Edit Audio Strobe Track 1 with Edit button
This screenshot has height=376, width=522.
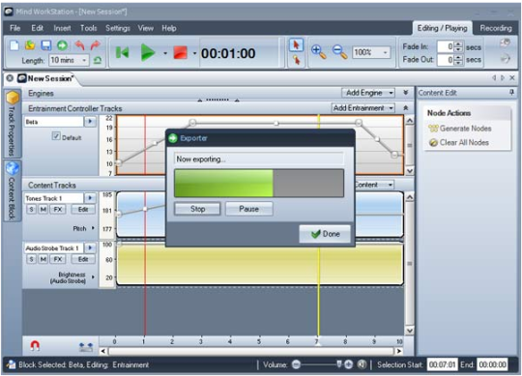pyautogui.click(x=83, y=259)
